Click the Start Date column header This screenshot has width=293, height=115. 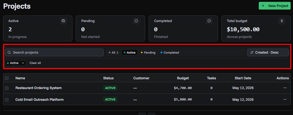(x=243, y=78)
